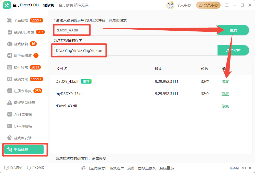The image size is (255, 173).
Task: Open the hamburger menu icon
Action: 227,5
